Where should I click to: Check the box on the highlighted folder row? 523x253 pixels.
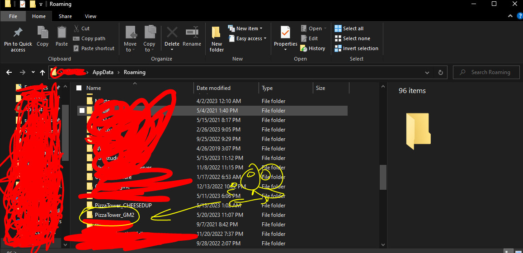click(82, 111)
